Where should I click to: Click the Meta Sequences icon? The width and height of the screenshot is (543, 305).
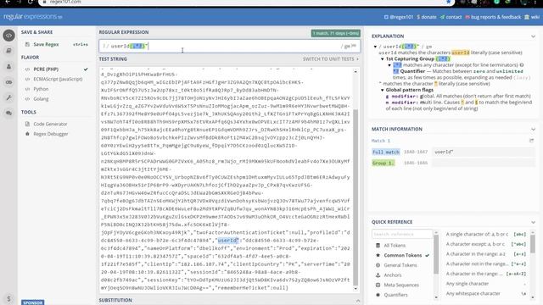click(378, 285)
